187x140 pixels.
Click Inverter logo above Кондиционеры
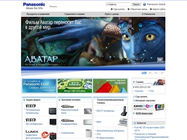click(67, 121)
